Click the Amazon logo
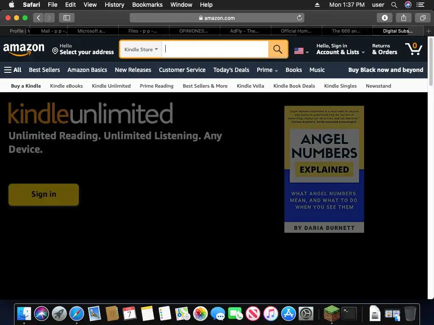The image size is (434, 325). [x=24, y=49]
